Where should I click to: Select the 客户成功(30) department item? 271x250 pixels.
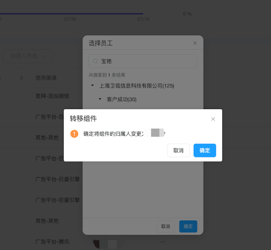pyautogui.click(x=122, y=100)
